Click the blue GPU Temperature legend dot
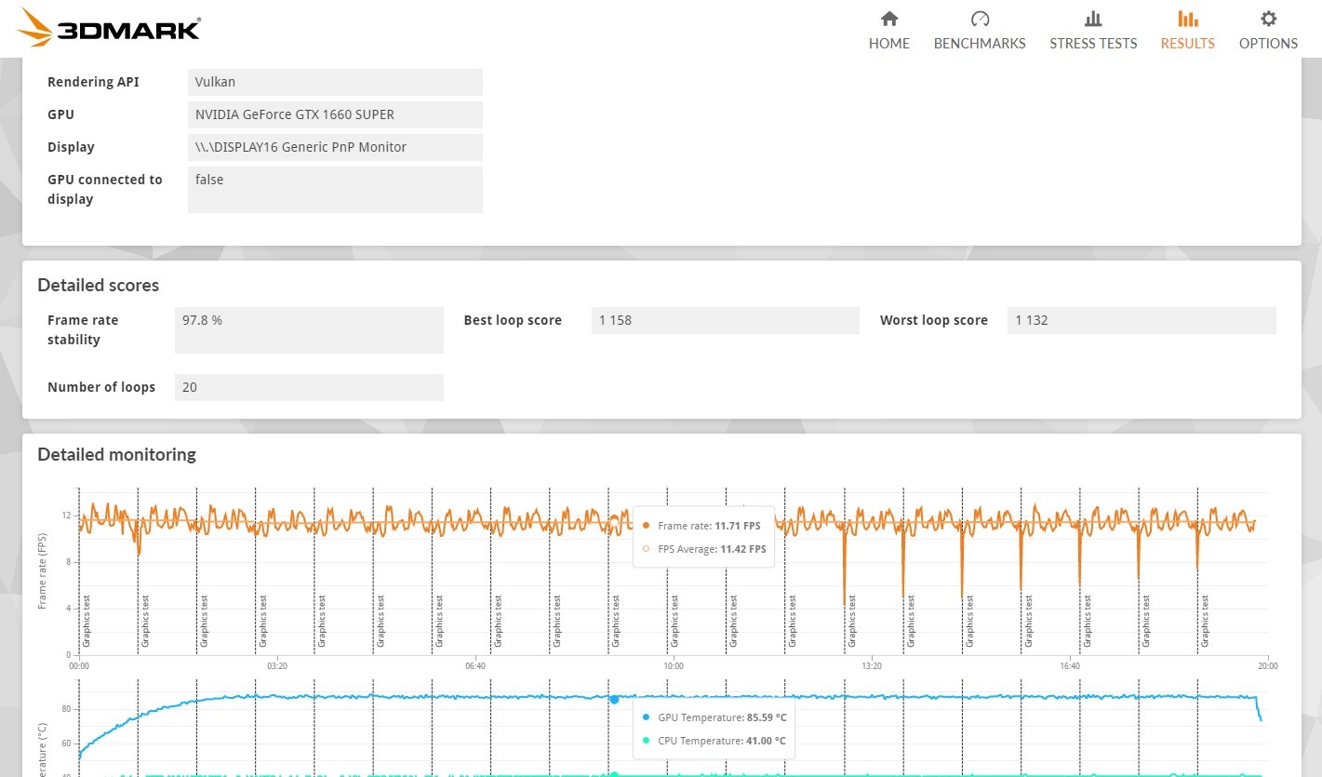 [x=646, y=717]
